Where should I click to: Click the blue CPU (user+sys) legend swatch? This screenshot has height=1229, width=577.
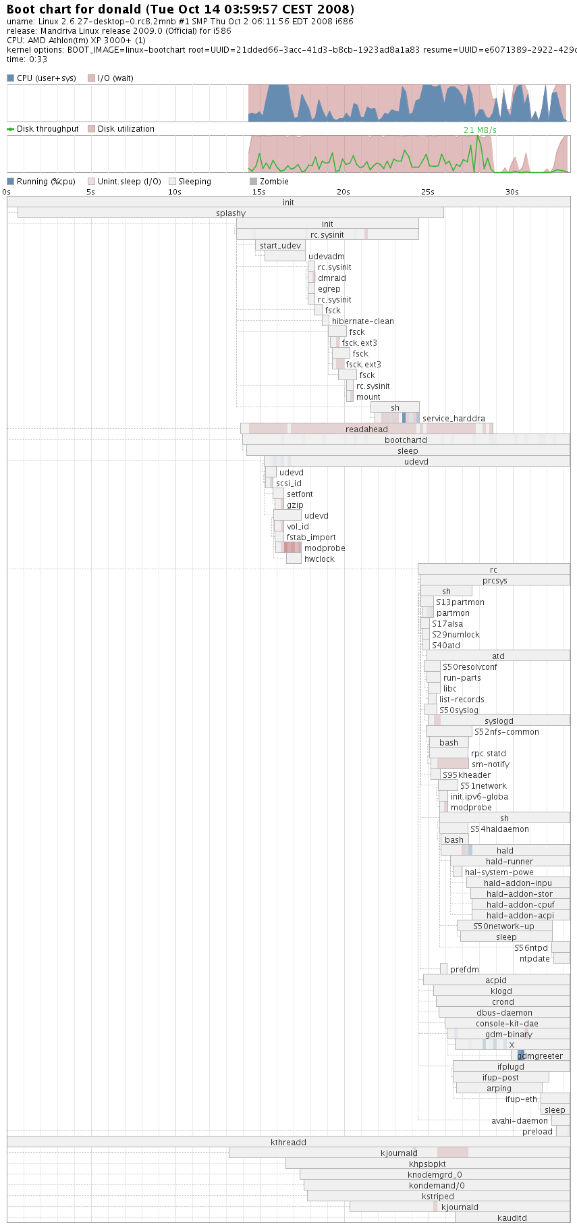tap(10, 78)
